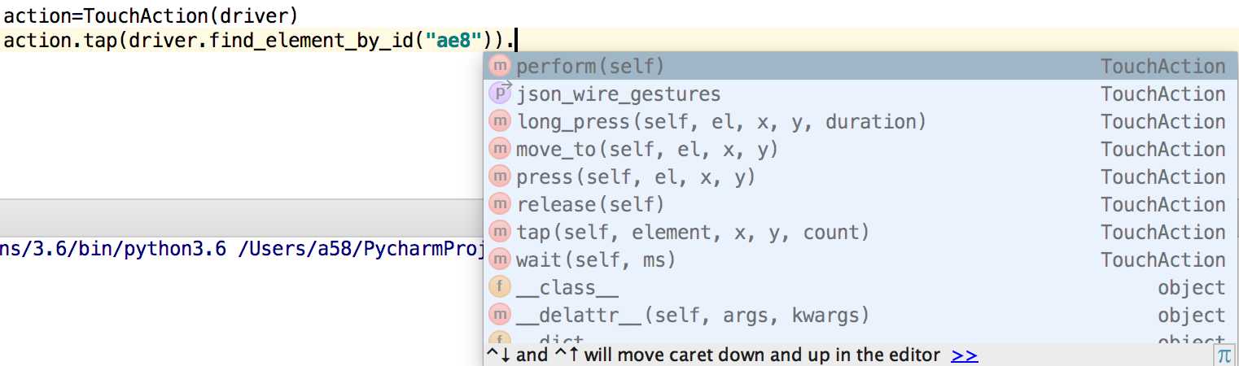Click the method icon beside move_to
The height and width of the screenshot is (366, 1239).
point(499,150)
